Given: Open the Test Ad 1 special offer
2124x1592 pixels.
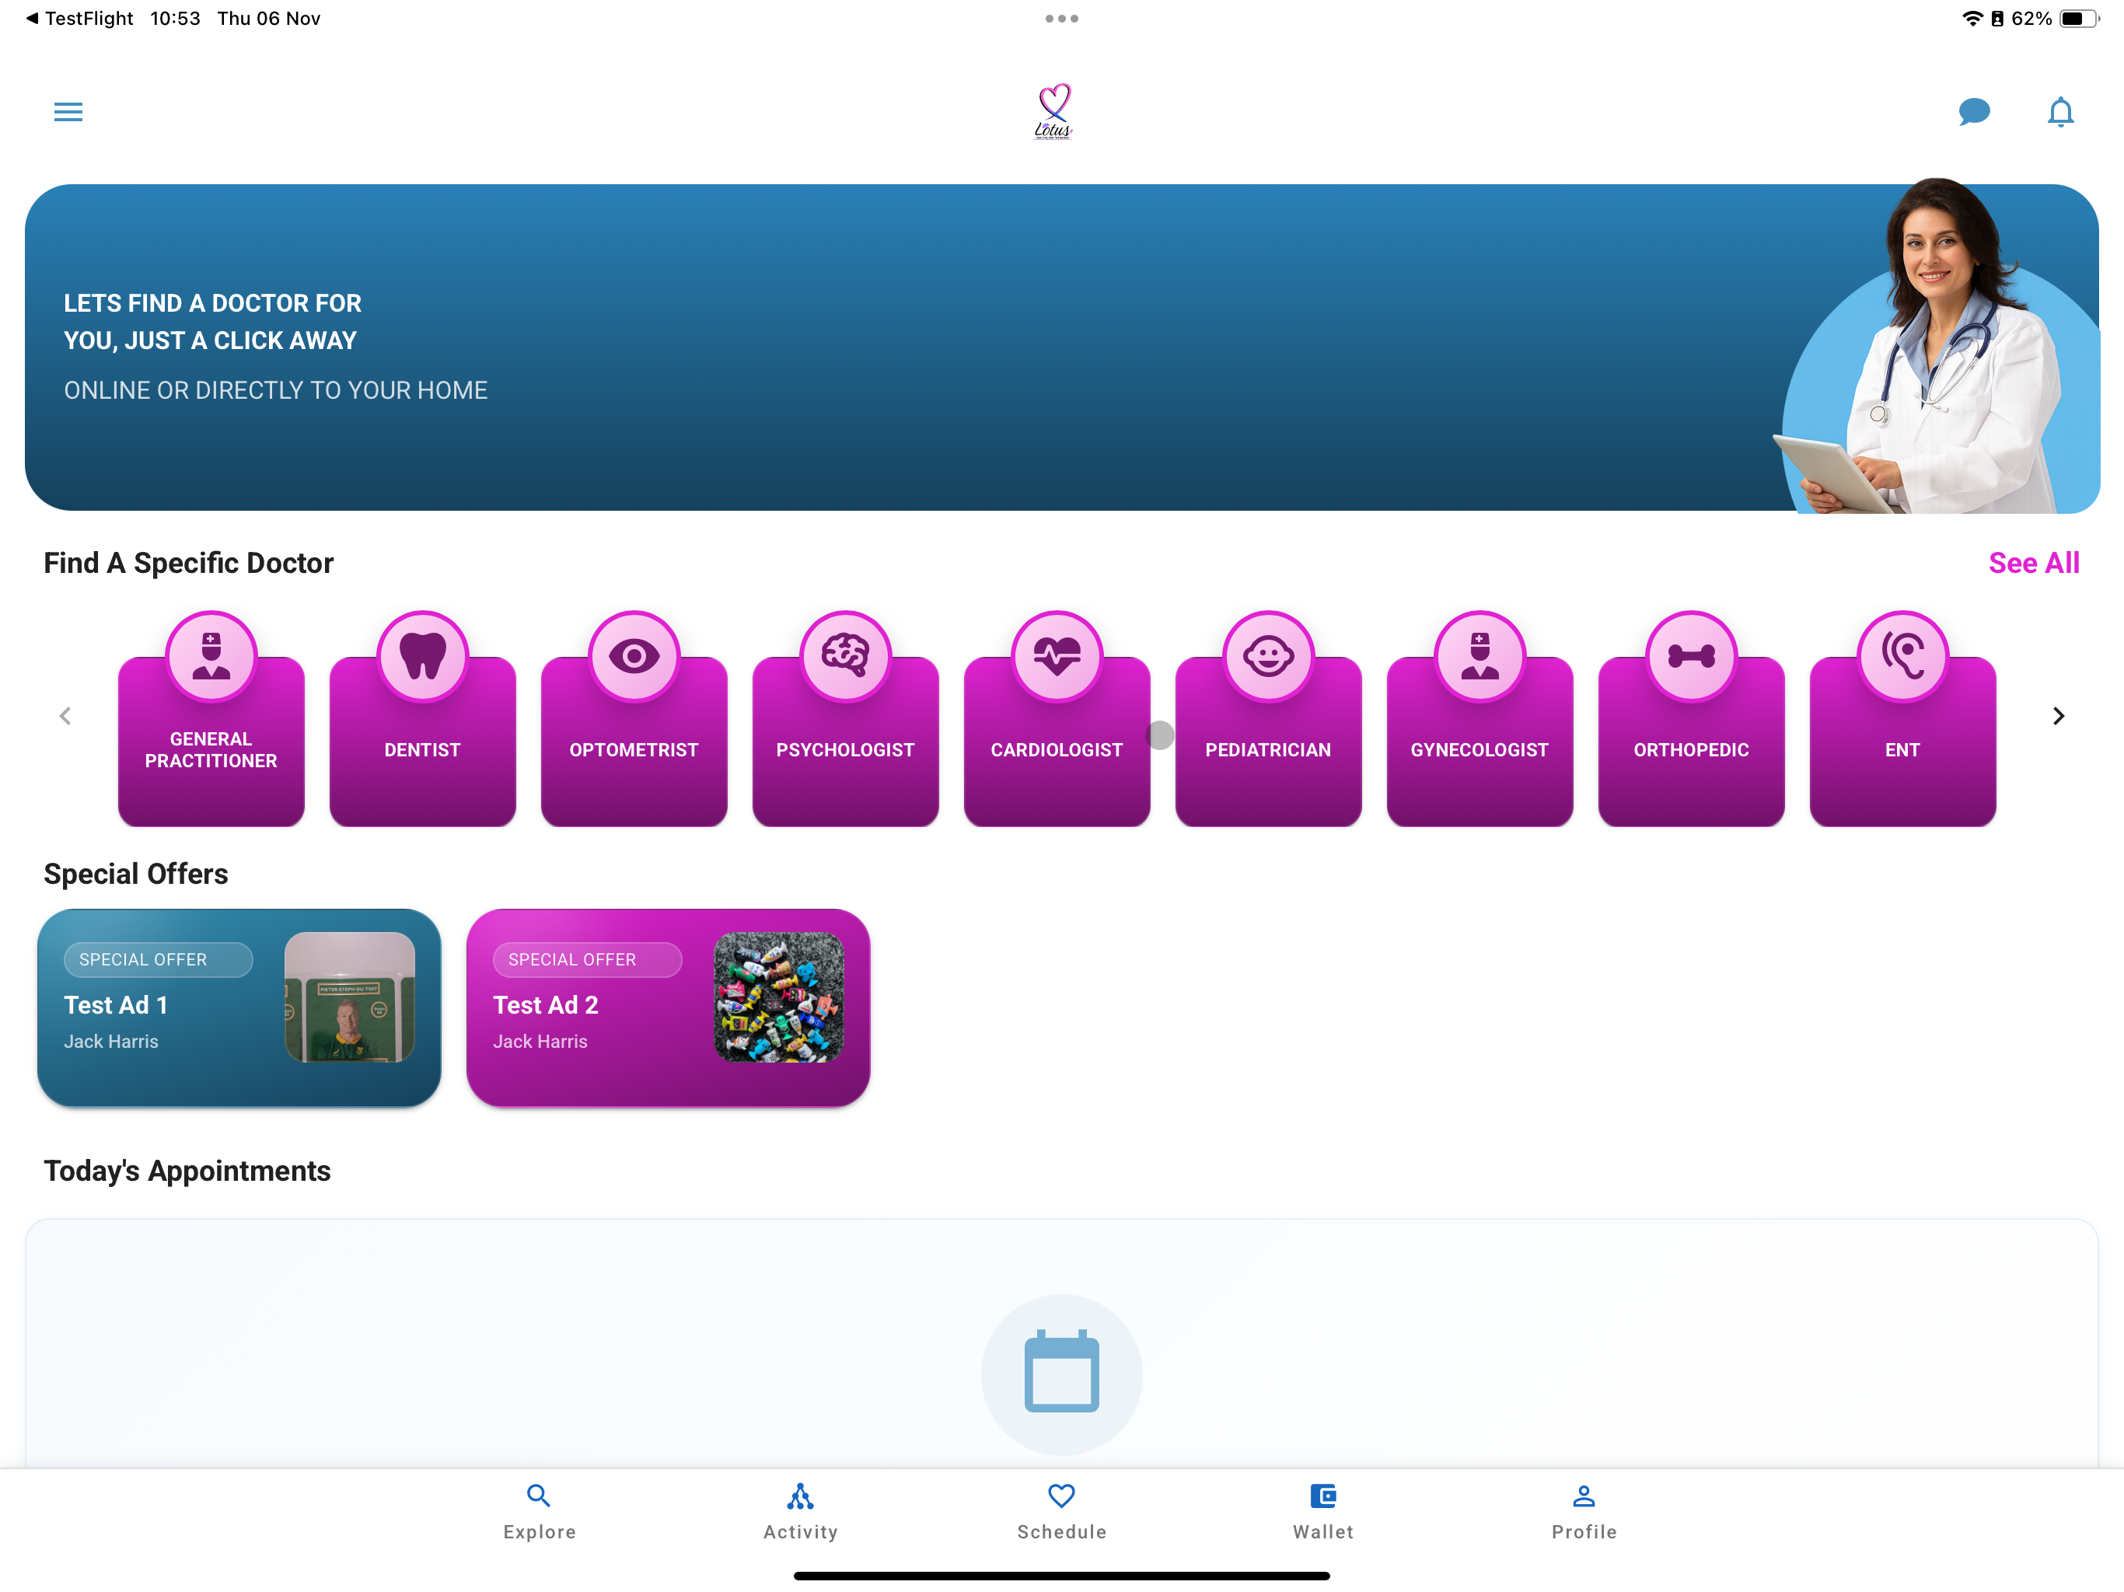Looking at the screenshot, I should [239, 1008].
